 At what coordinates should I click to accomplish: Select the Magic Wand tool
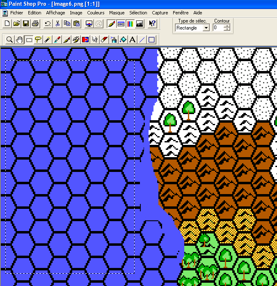click(48, 39)
